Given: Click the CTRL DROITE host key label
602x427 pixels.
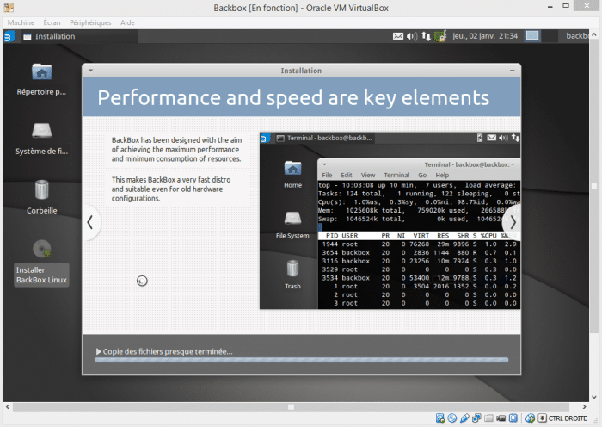Looking at the screenshot, I should point(568,418).
